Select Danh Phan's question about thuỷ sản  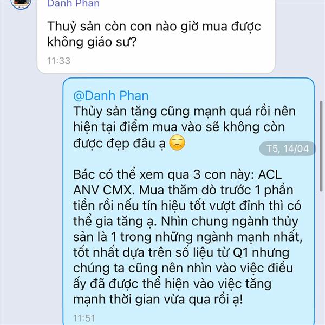(154, 34)
